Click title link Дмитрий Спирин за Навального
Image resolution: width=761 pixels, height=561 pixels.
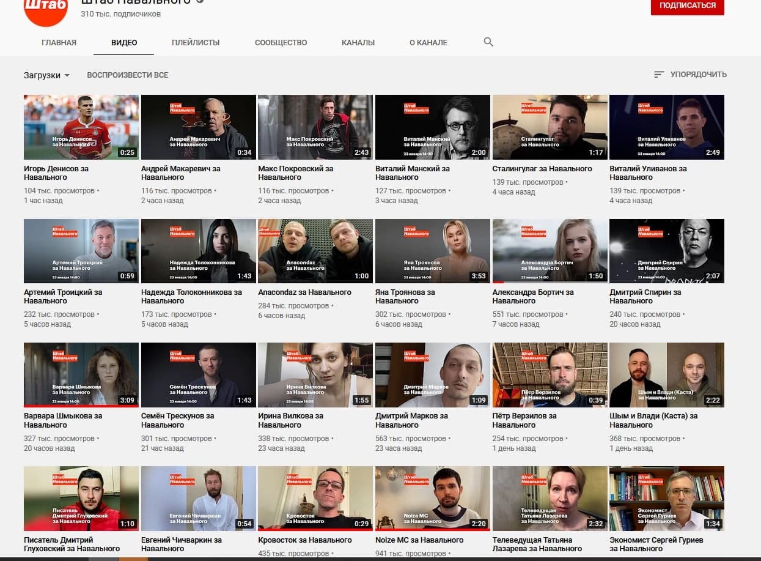(645, 297)
